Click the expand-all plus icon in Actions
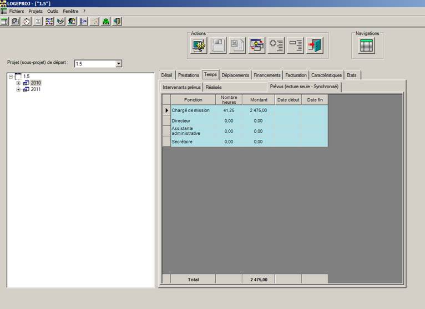 point(276,45)
